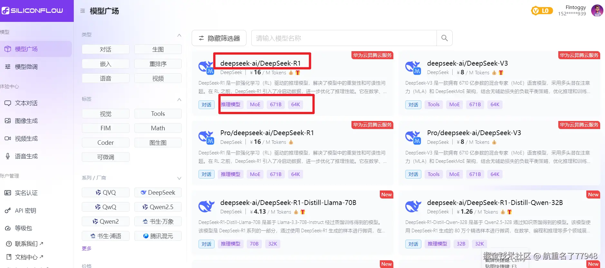Toggle the FIM tag filter
Viewport: 605px width, 268px height.
point(106,128)
